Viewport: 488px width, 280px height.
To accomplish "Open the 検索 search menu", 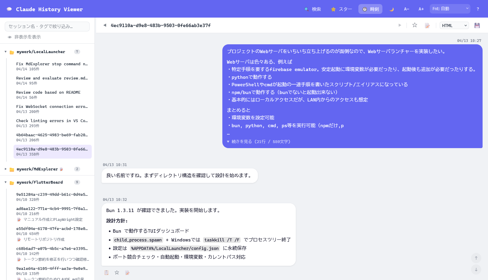I will click(x=312, y=9).
